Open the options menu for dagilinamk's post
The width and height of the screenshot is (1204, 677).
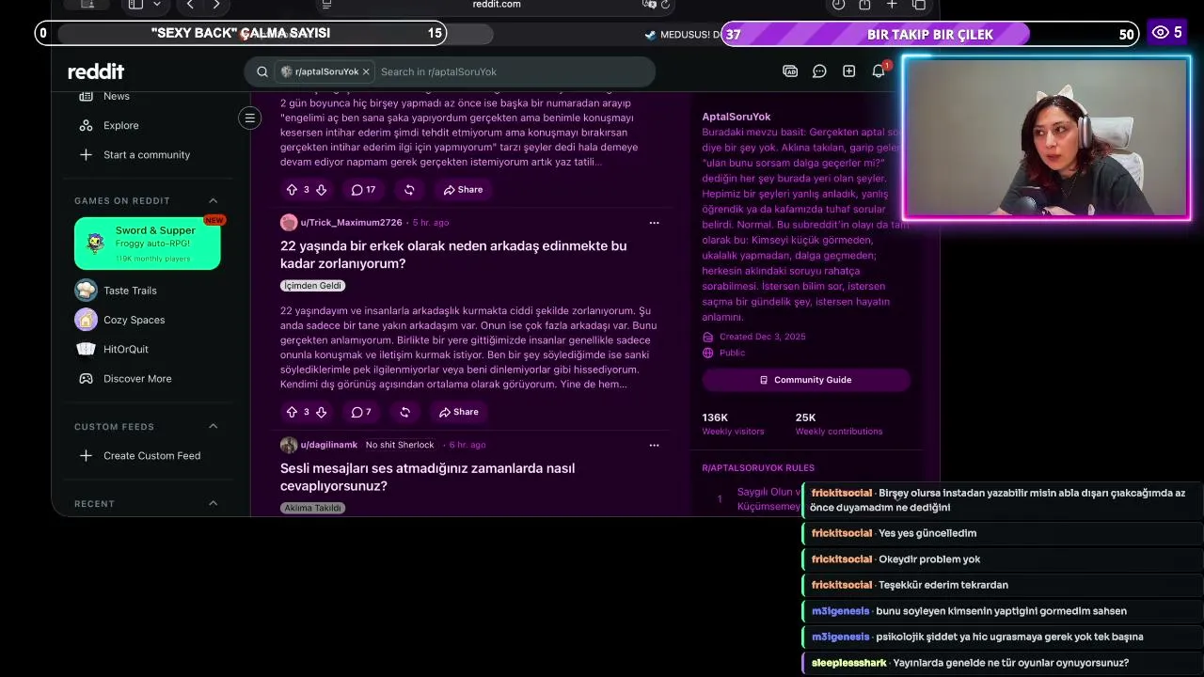tap(654, 445)
